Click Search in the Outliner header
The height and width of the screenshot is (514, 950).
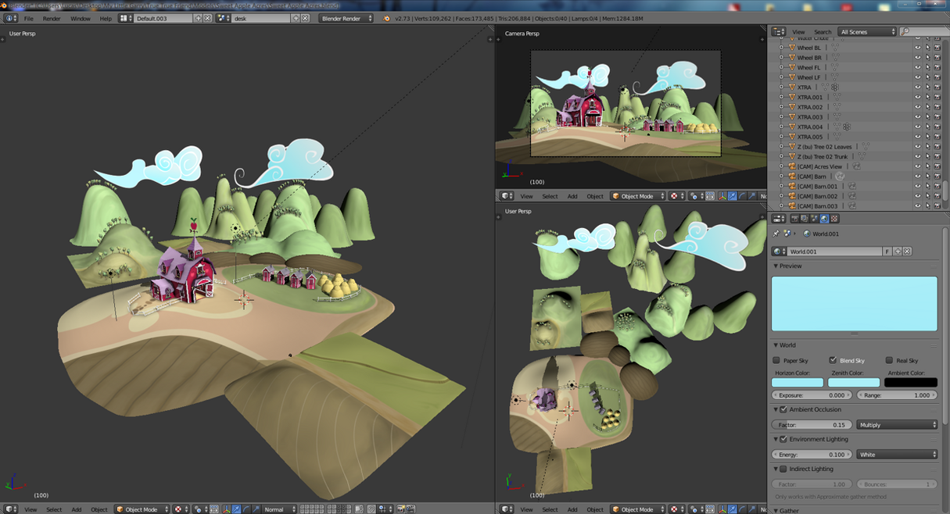(x=823, y=32)
